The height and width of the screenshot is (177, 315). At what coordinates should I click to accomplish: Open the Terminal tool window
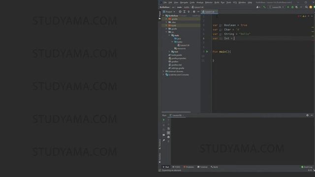tap(202, 167)
